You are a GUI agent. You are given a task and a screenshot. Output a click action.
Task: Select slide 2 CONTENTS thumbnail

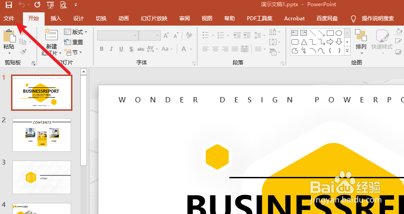pos(42,135)
